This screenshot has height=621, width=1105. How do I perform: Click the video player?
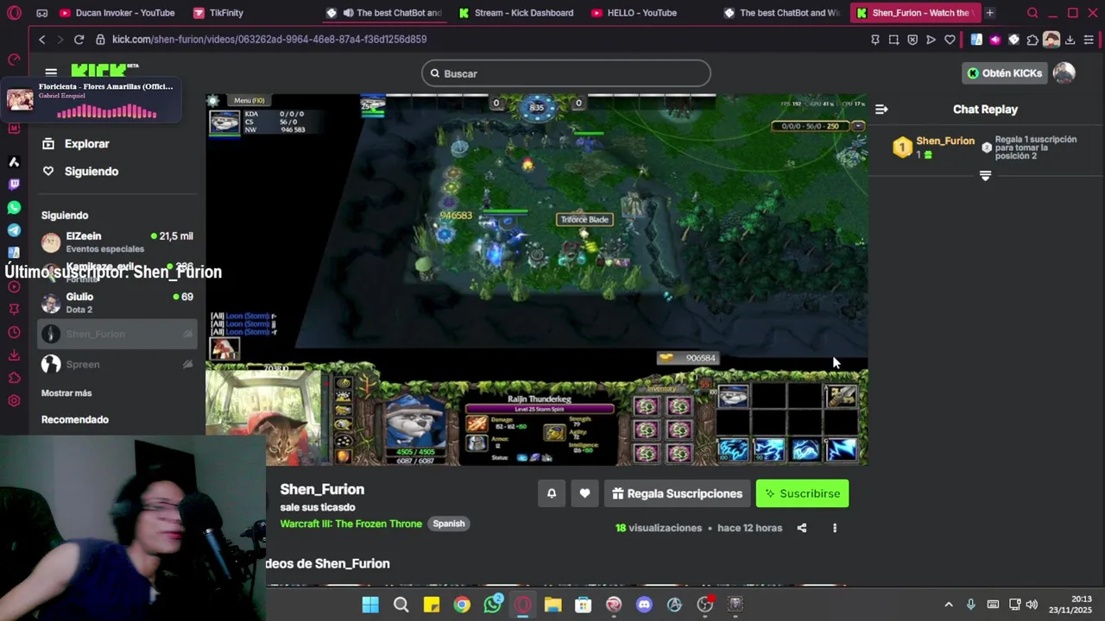coord(536,279)
